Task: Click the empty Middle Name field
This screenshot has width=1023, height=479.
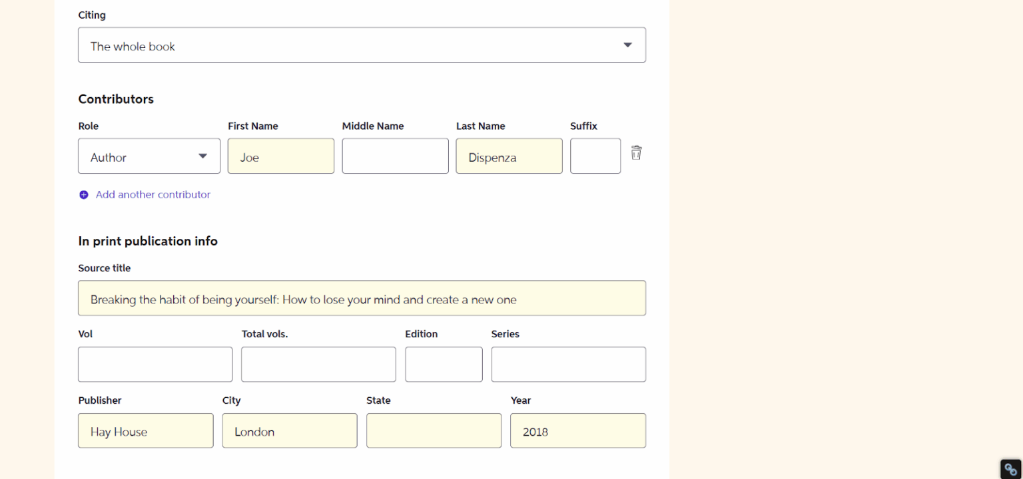Action: pyautogui.click(x=395, y=156)
